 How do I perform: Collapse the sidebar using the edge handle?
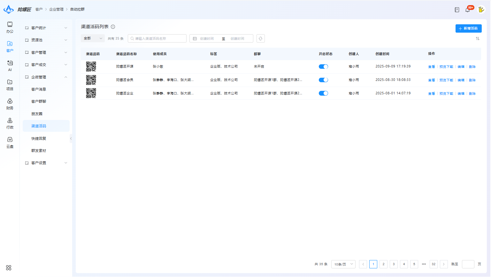point(71,138)
